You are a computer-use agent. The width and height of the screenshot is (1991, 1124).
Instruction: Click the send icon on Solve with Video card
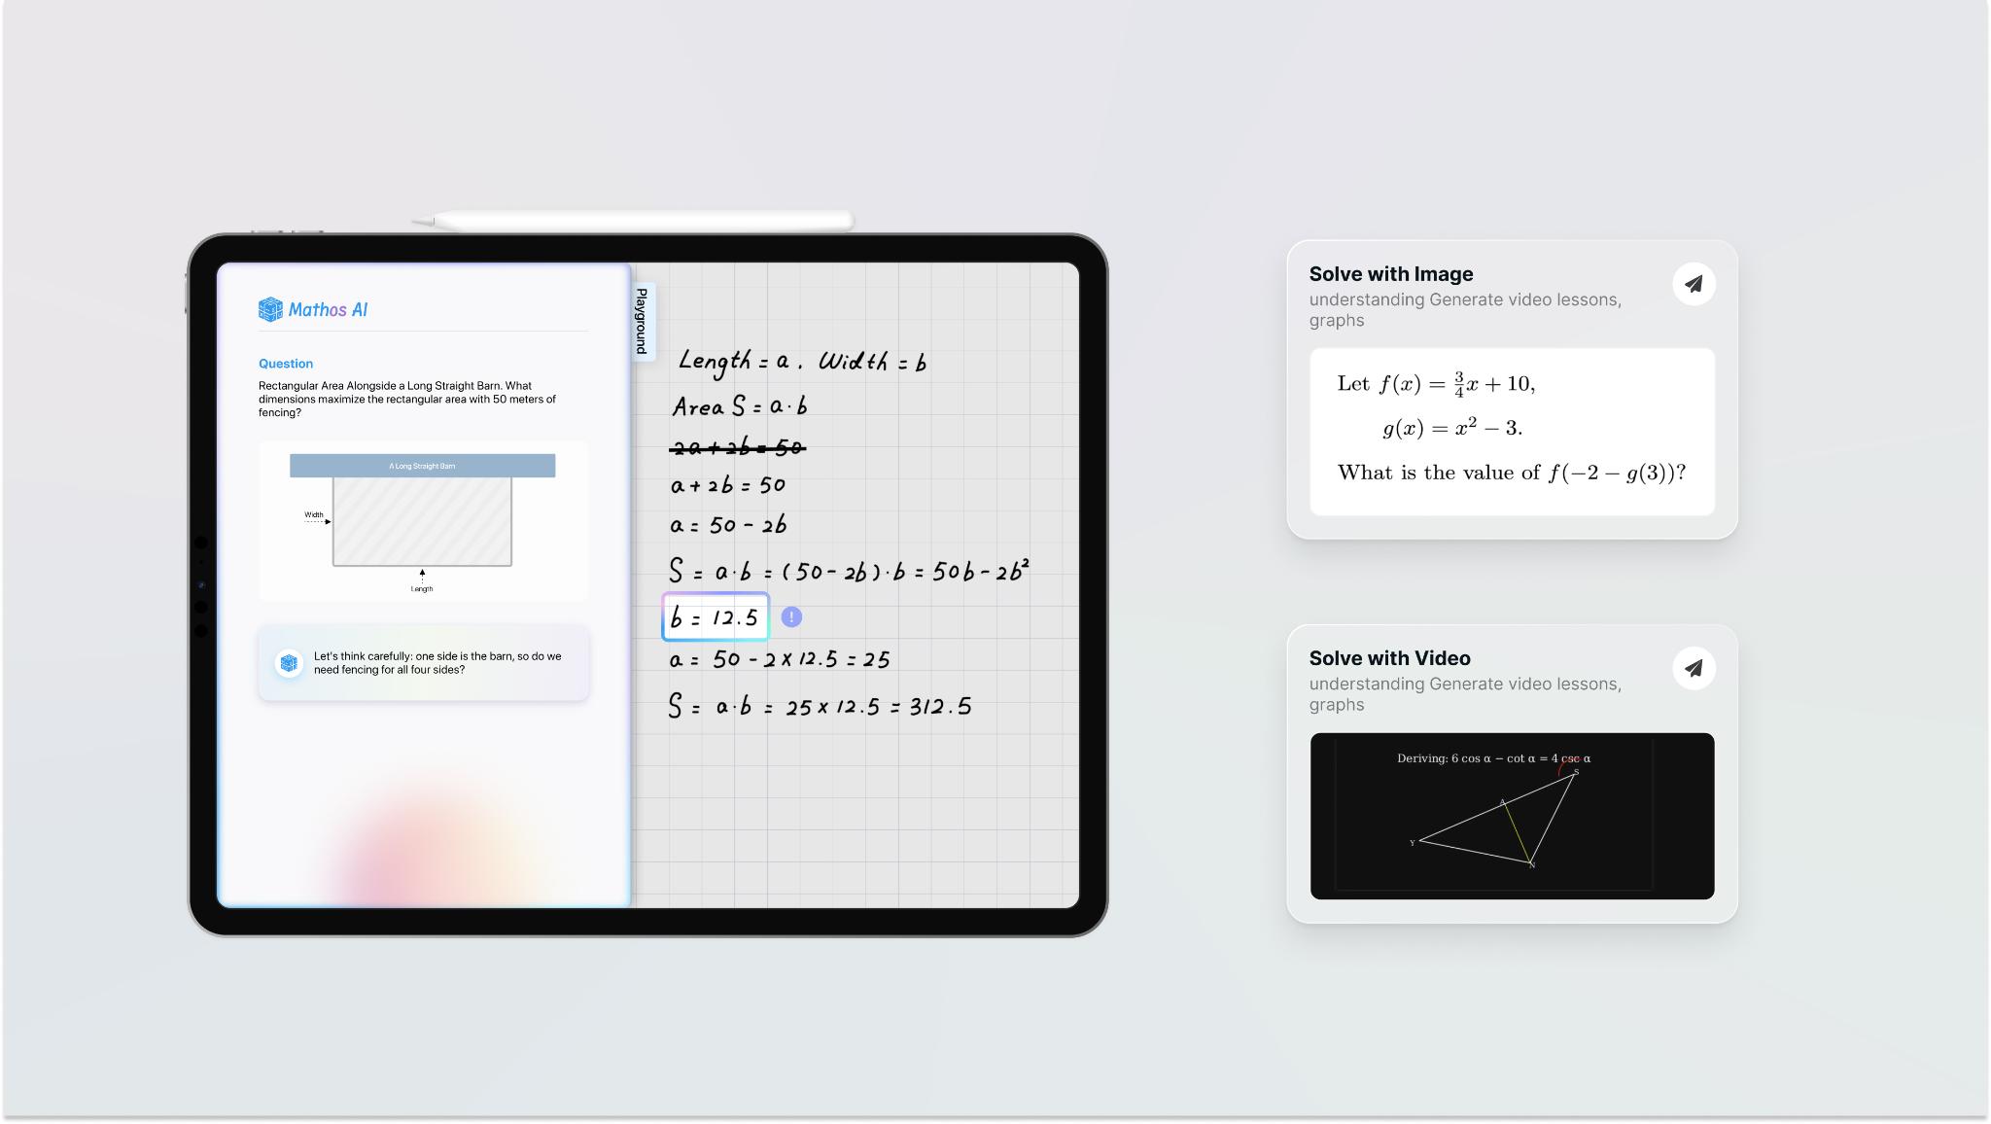[1694, 668]
